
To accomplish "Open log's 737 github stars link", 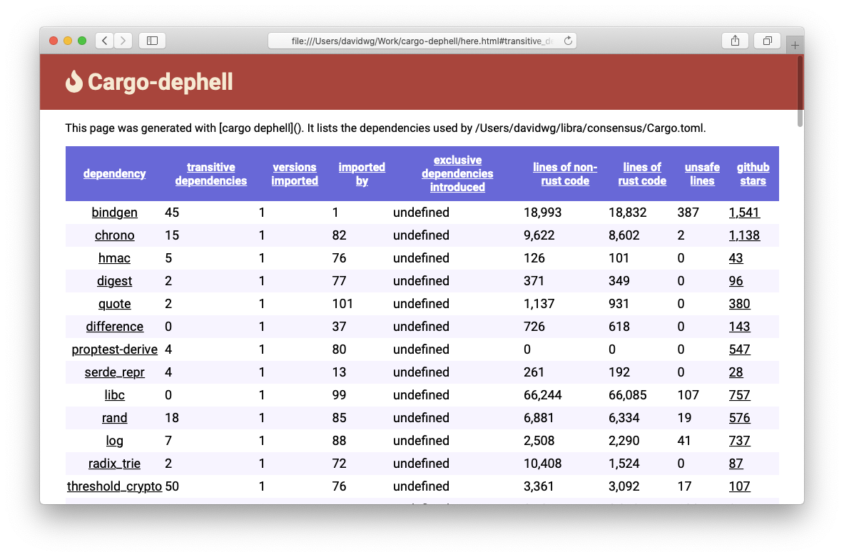I will [740, 441].
